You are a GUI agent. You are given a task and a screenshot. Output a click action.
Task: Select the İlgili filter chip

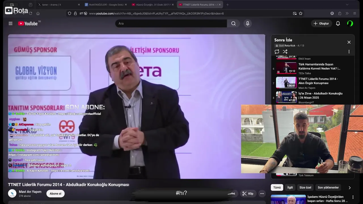290,188
